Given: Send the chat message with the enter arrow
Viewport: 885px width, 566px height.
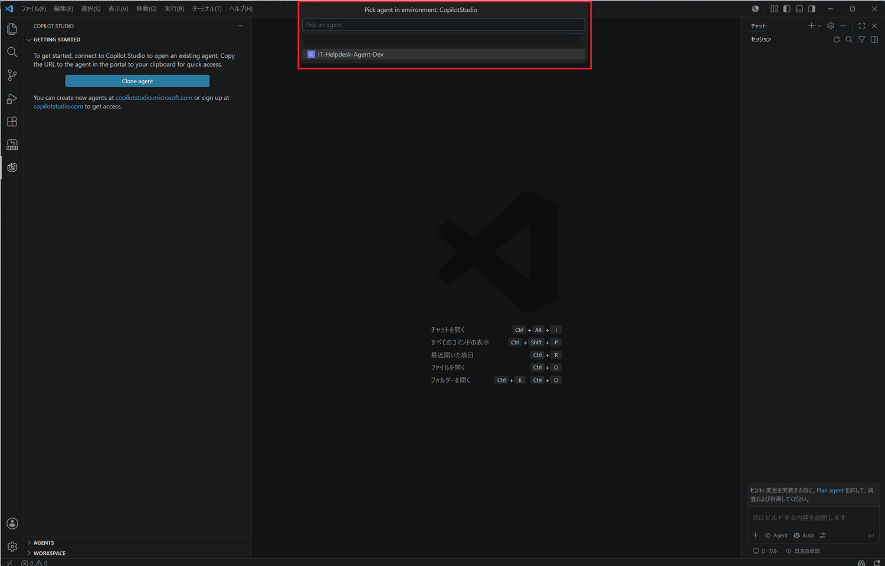Looking at the screenshot, I should pyautogui.click(x=871, y=535).
